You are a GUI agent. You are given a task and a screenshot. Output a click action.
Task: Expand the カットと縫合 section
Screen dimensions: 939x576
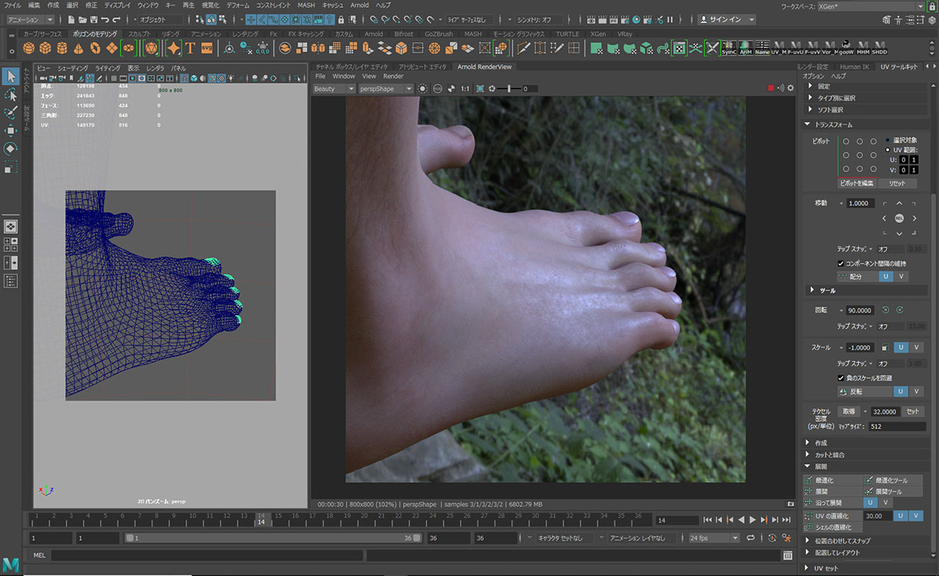pyautogui.click(x=808, y=454)
